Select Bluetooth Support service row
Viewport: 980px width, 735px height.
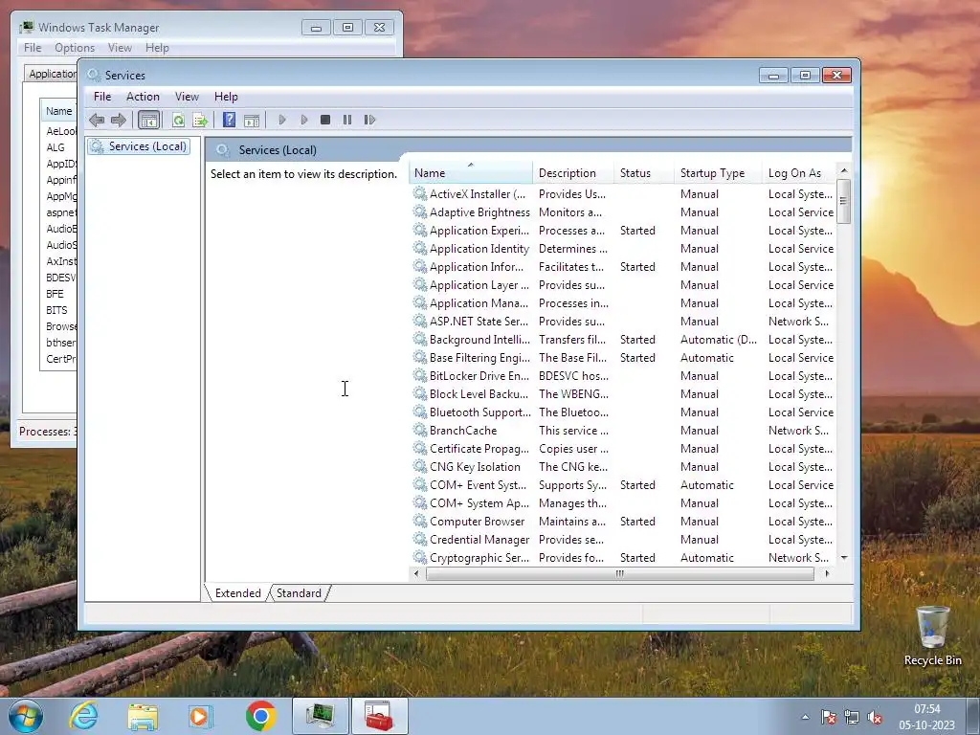tap(623, 412)
